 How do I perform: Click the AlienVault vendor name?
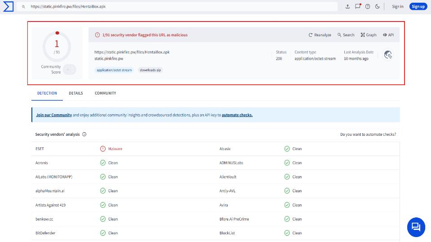[228, 177]
